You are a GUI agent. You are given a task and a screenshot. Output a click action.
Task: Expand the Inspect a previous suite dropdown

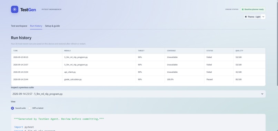click(138, 94)
